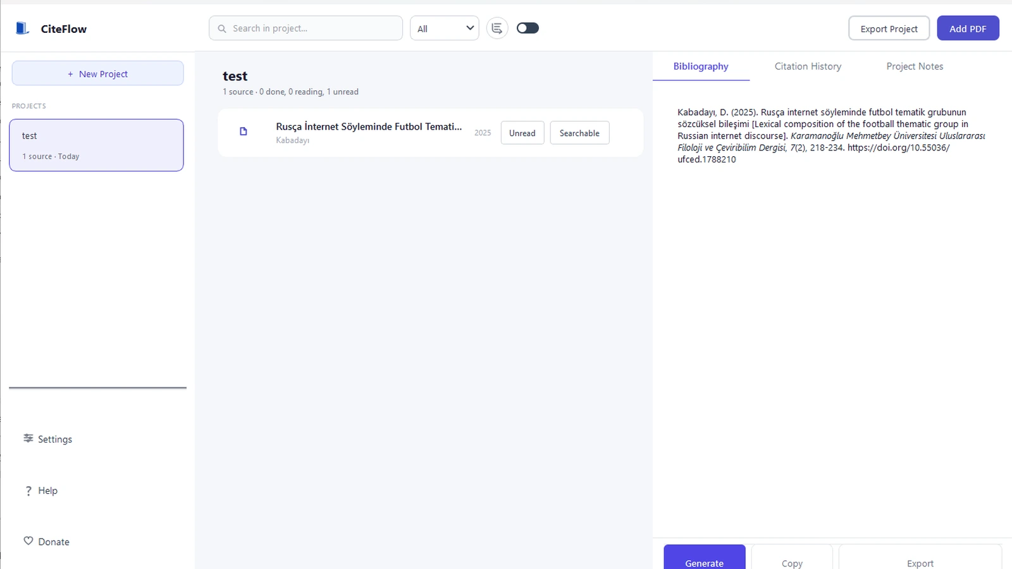The width and height of the screenshot is (1012, 569).
Task: Open the All filter dropdown
Action: point(445,28)
